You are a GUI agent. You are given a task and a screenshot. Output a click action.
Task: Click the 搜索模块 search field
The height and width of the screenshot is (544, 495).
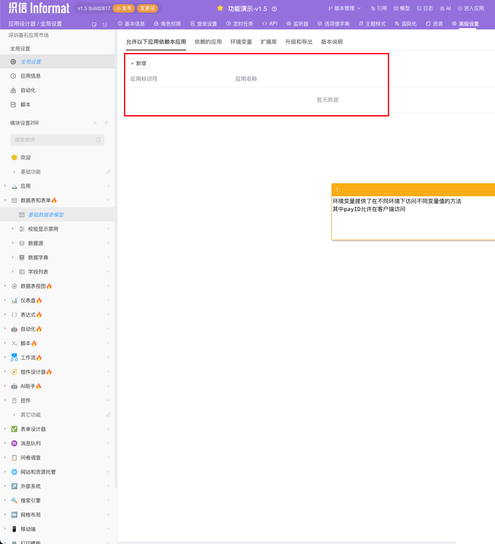[x=55, y=140]
